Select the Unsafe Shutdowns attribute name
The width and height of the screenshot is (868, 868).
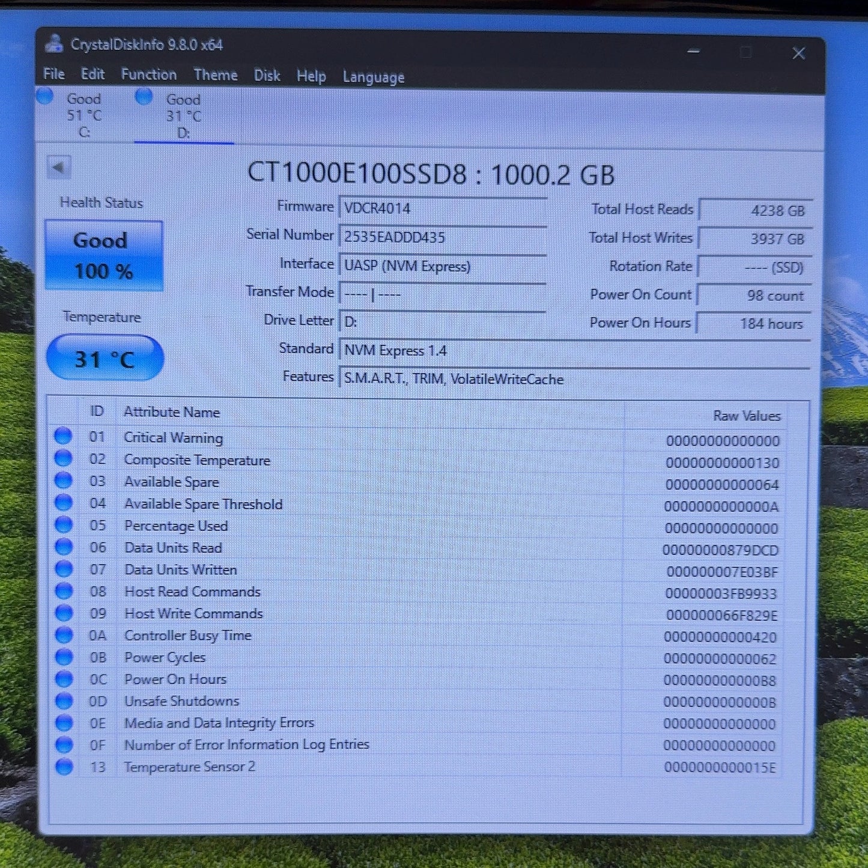181,701
